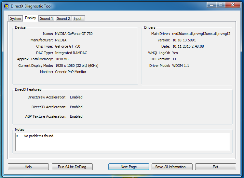Click the 'Drivers' group heading
The width and height of the screenshot is (244, 178).
pyautogui.click(x=150, y=27)
